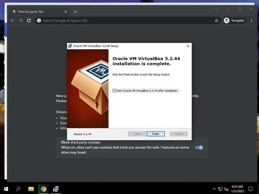Open a new tab with plus button
Screen dimensions: 259x194
[75, 12]
